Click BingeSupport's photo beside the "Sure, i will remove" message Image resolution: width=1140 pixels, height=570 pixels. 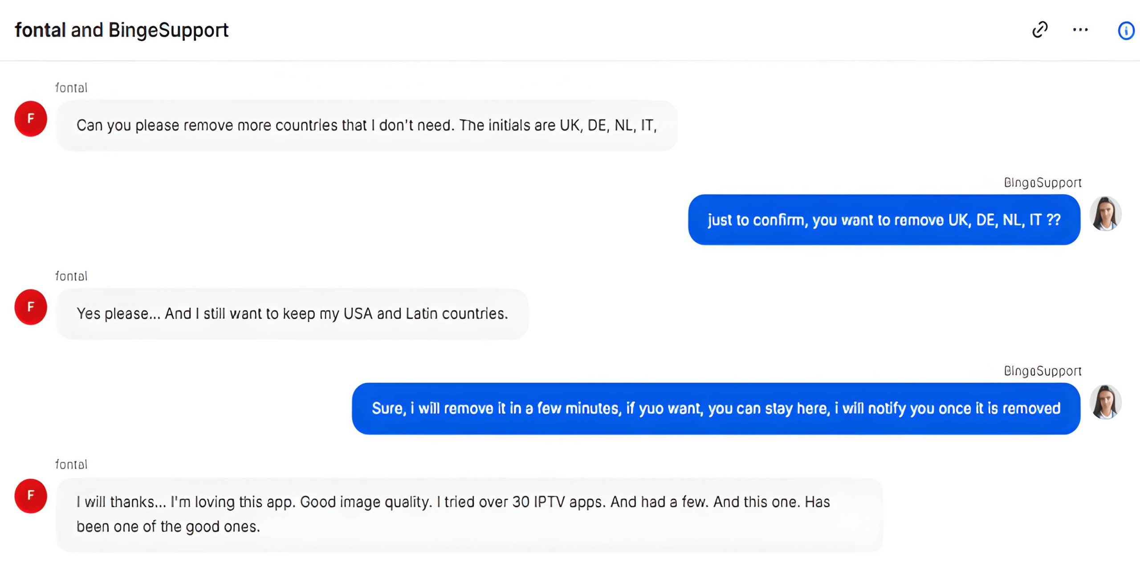1105,402
